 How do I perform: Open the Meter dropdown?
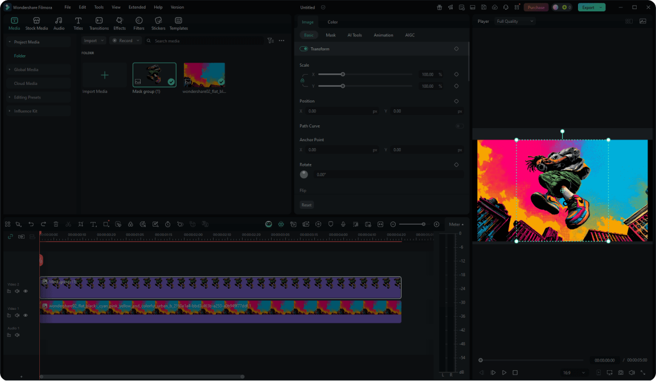pyautogui.click(x=456, y=224)
